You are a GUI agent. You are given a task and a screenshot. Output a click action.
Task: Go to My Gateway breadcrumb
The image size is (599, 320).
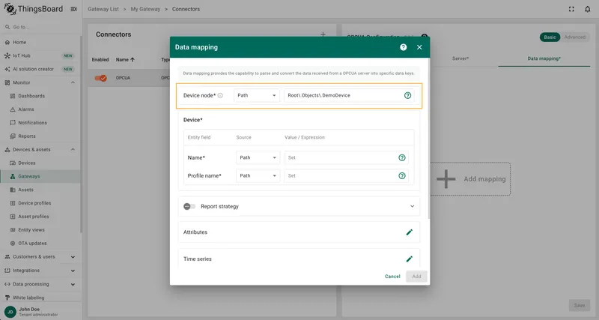click(x=145, y=9)
